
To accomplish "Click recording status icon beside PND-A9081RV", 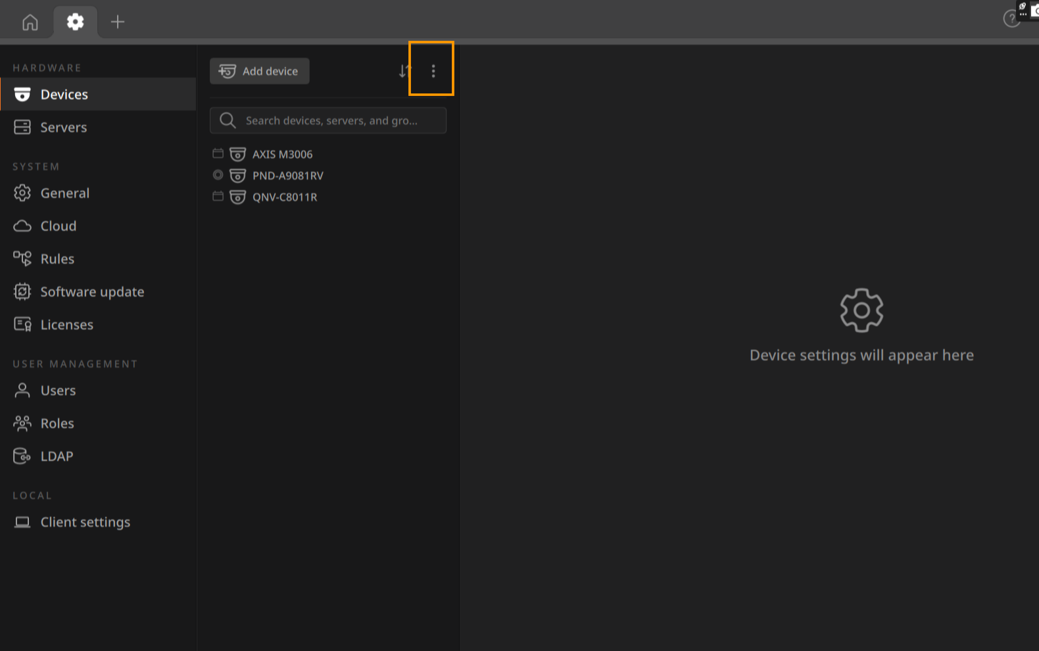I will [218, 175].
